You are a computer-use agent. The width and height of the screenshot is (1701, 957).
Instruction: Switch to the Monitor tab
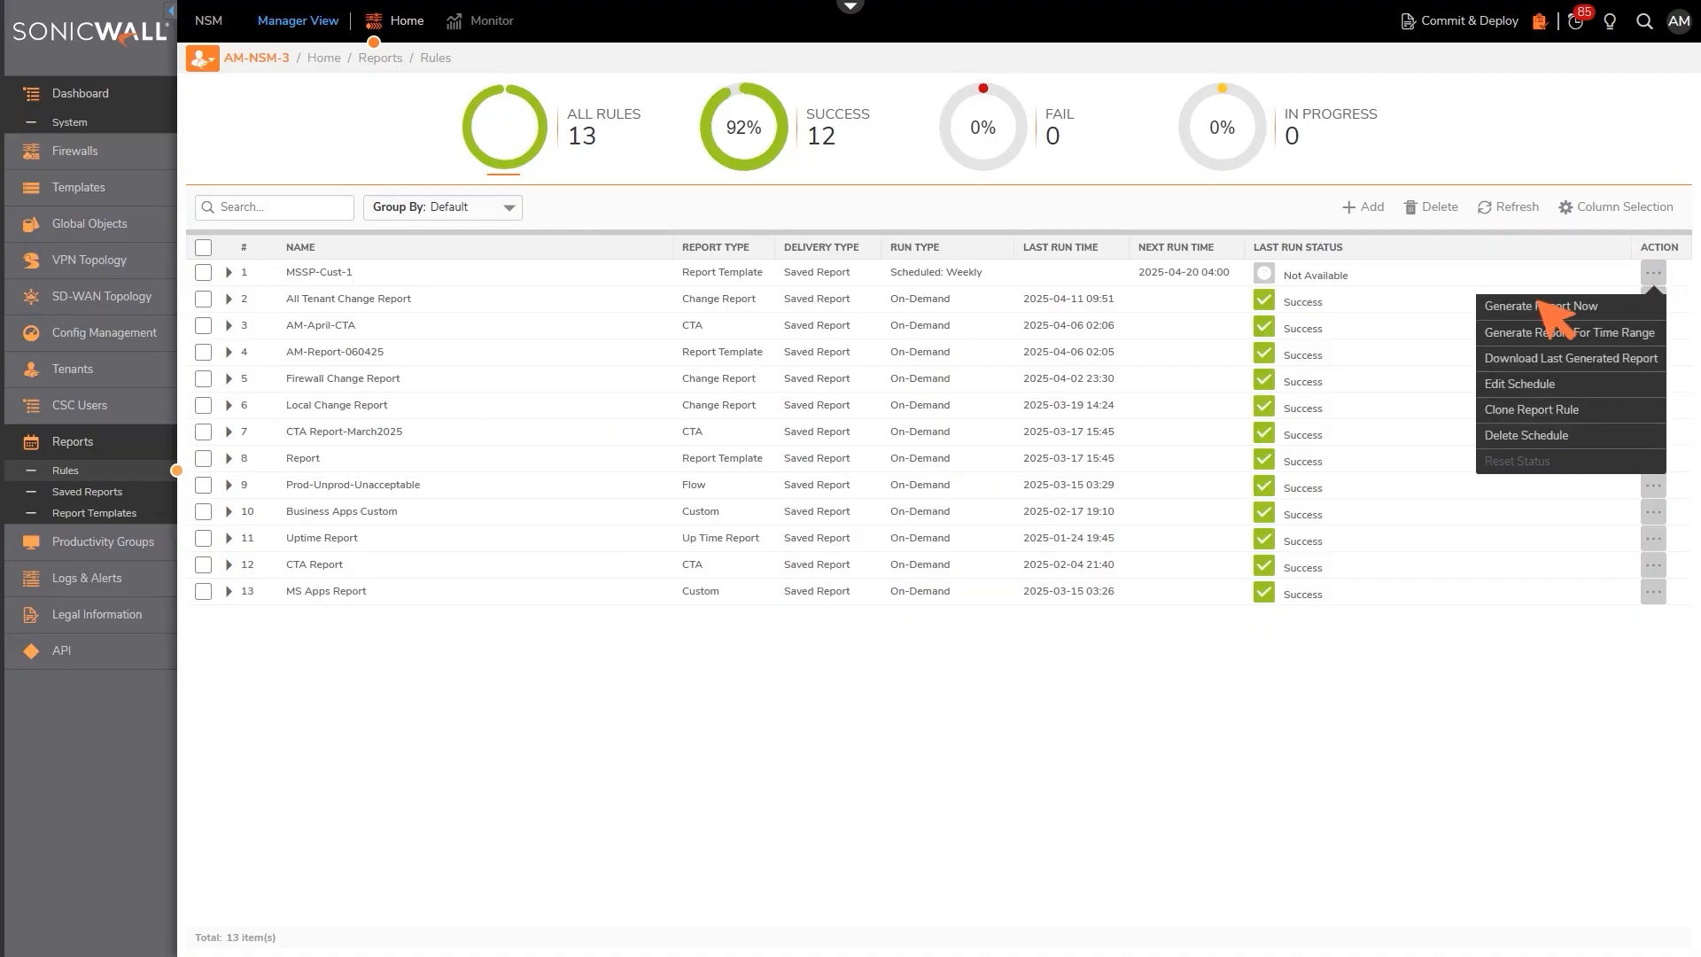pyautogui.click(x=492, y=20)
